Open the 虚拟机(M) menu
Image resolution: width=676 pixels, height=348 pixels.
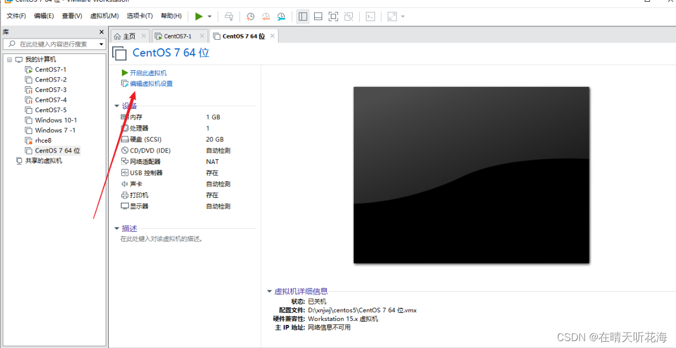[104, 16]
